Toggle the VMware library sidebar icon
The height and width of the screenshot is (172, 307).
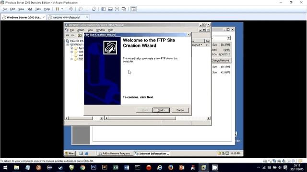pyautogui.click(x=104, y=9)
